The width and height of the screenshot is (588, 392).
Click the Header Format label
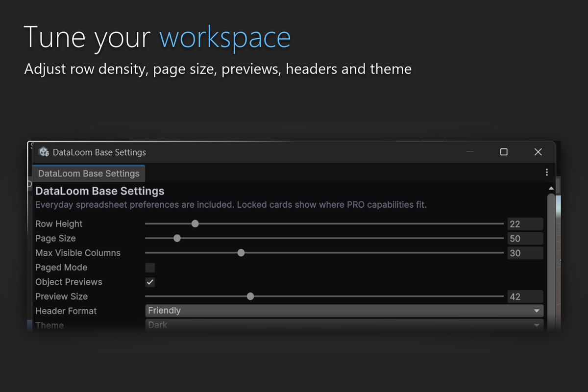[66, 311]
